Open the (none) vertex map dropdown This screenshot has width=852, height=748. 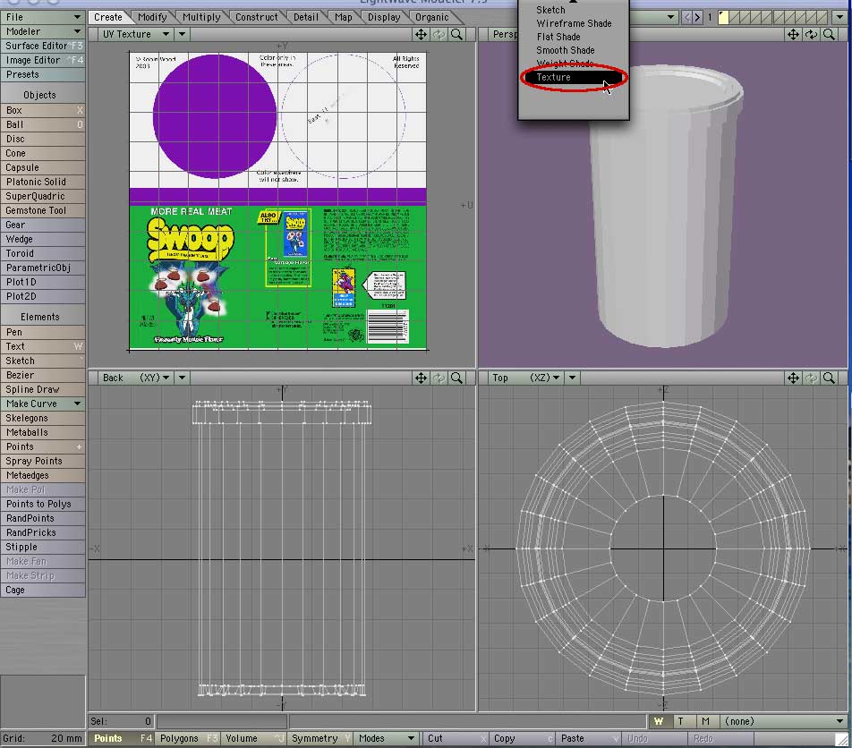[783, 721]
